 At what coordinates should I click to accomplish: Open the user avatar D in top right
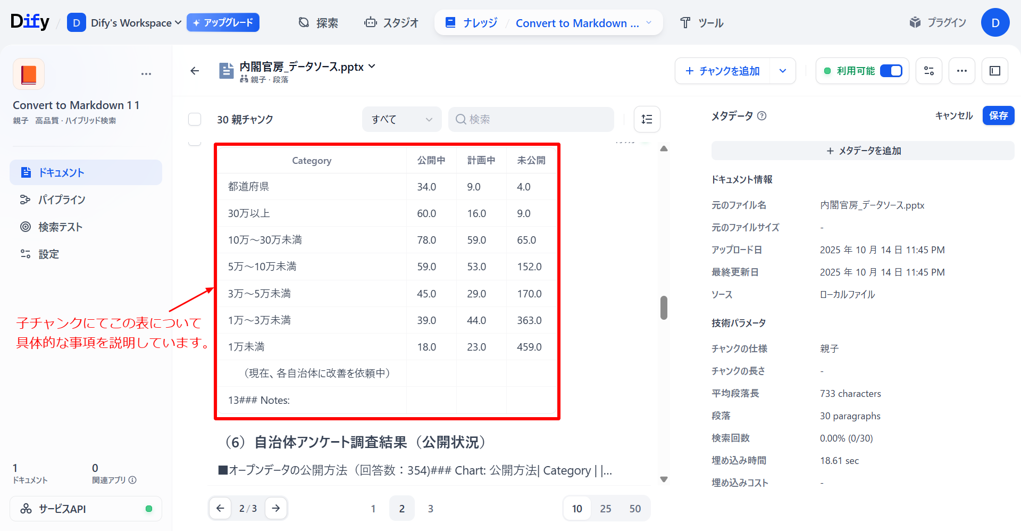(x=995, y=23)
